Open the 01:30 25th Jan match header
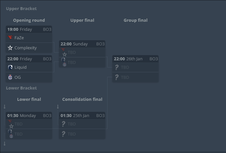This screenshot has height=153, width=226. 82,115
